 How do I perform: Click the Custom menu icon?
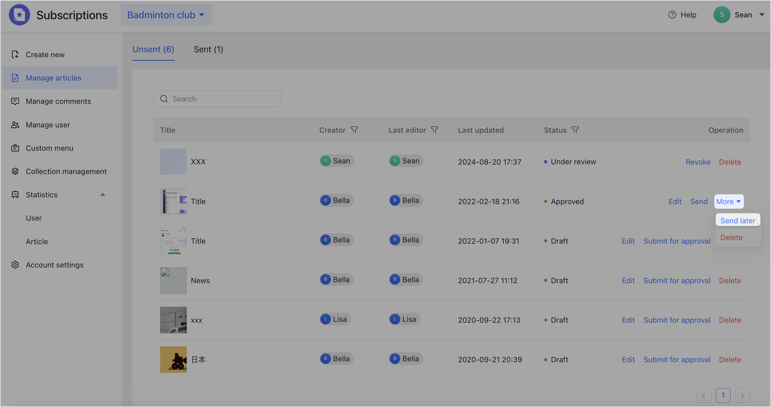pyautogui.click(x=15, y=148)
